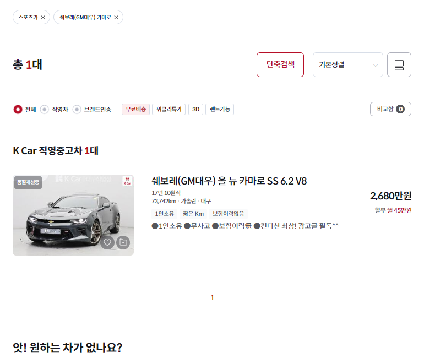This screenshot has width=424, height=358.
Task: Click the 17년 10월식 model year text
Action: tap(166, 193)
